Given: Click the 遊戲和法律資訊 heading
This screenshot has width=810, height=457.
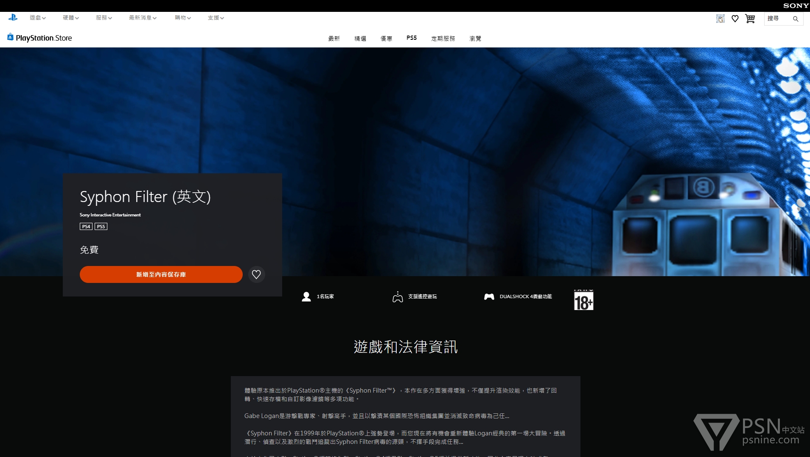Looking at the screenshot, I should coord(406,347).
